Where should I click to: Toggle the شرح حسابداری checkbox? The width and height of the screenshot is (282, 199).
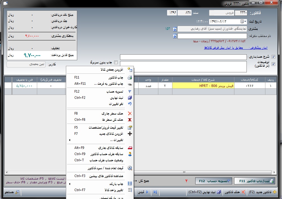(273, 57)
